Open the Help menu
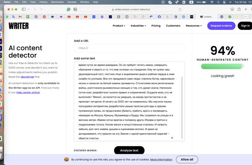Image resolution: width=252 pixels, height=165 pixels. tap(95, 2)
